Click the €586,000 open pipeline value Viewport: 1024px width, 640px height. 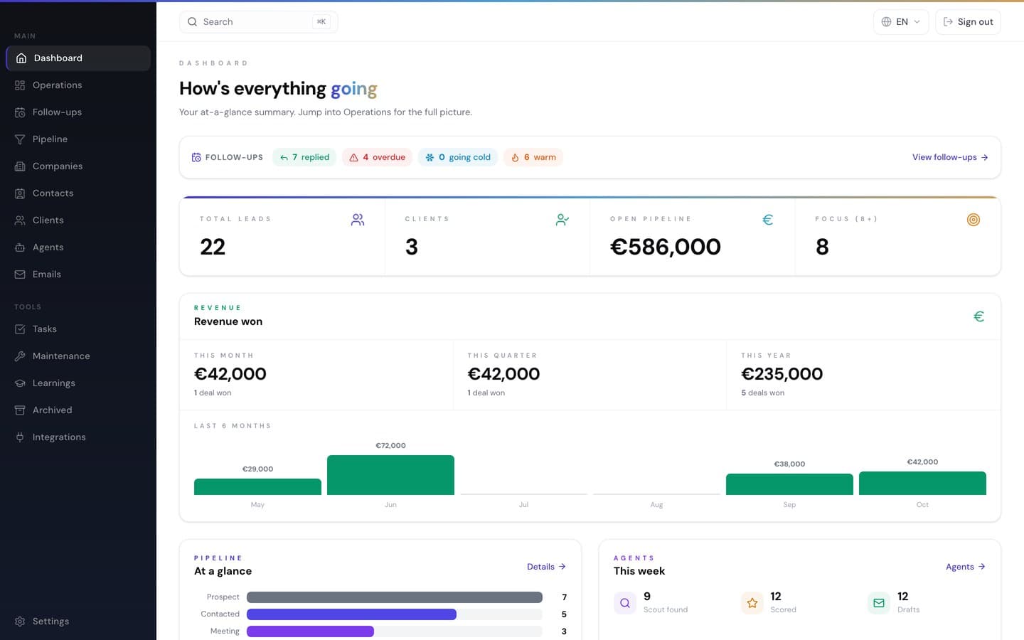point(666,247)
